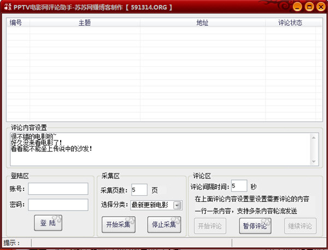The width and height of the screenshot is (328, 250).
Task: Click the hint text 一行一条内容，支持多条内容轮流发送
Action: click(x=246, y=211)
